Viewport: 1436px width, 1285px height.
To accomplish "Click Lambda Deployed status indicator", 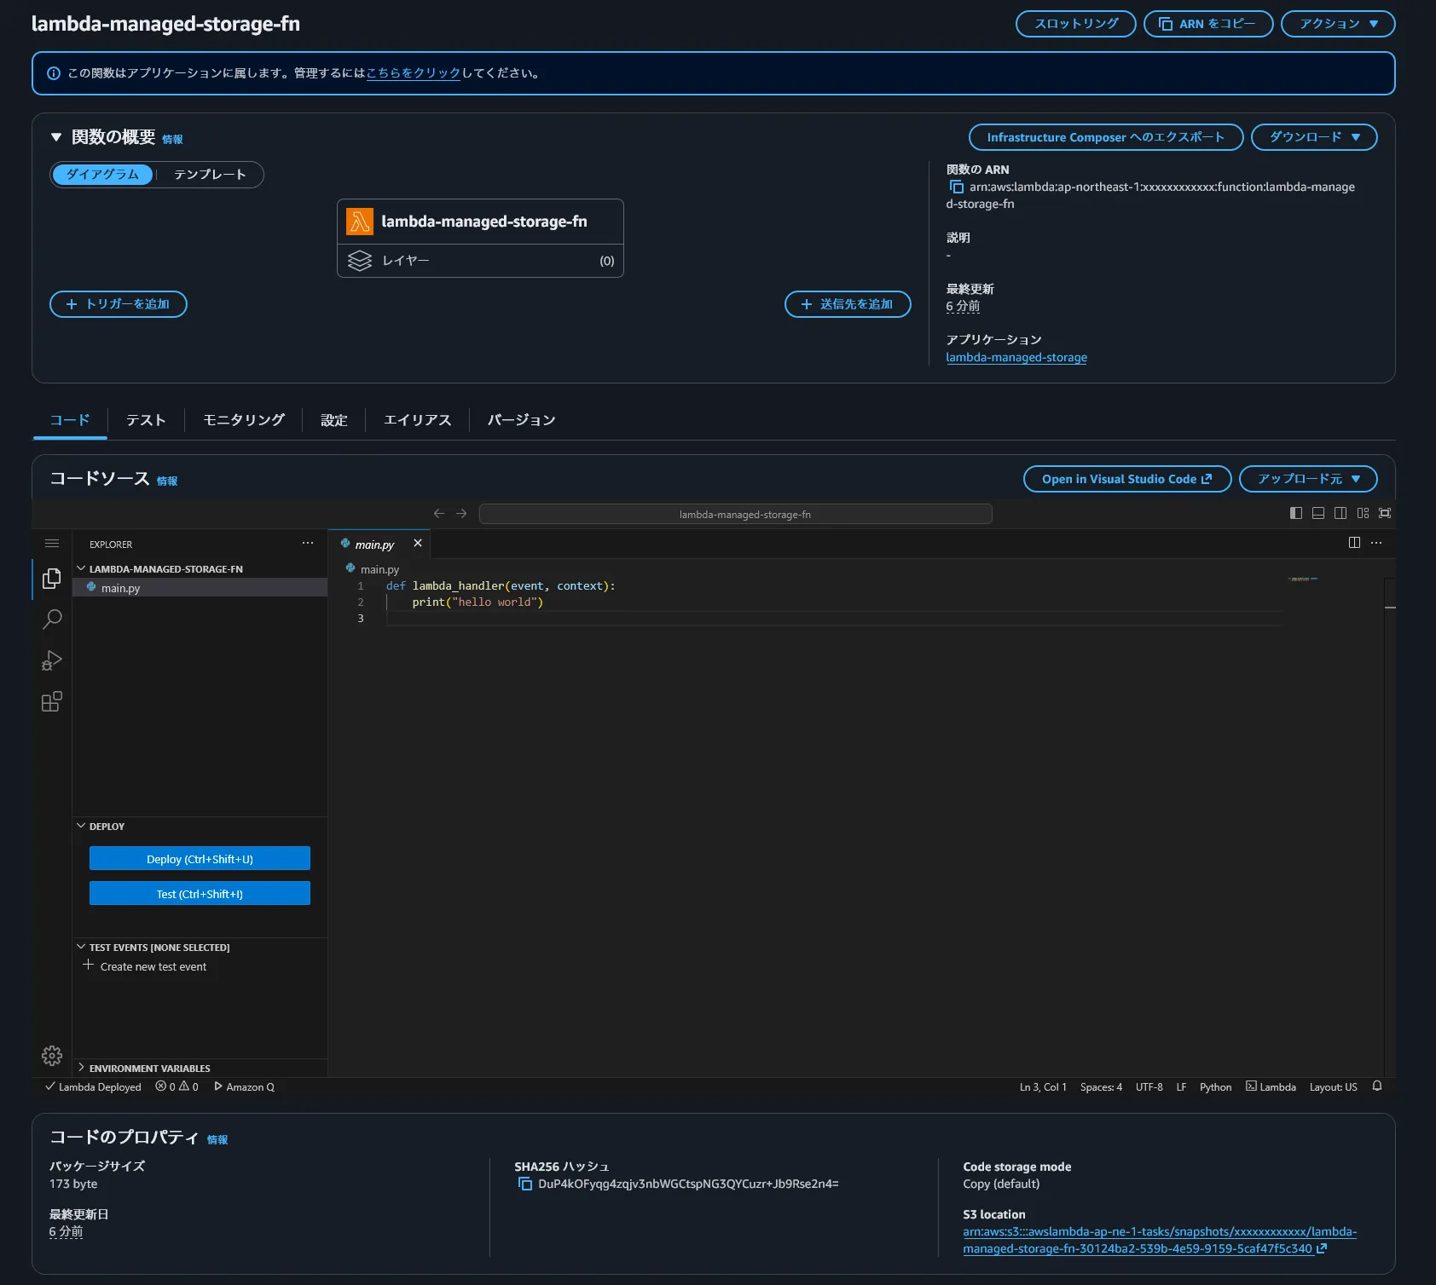I will (x=93, y=1086).
